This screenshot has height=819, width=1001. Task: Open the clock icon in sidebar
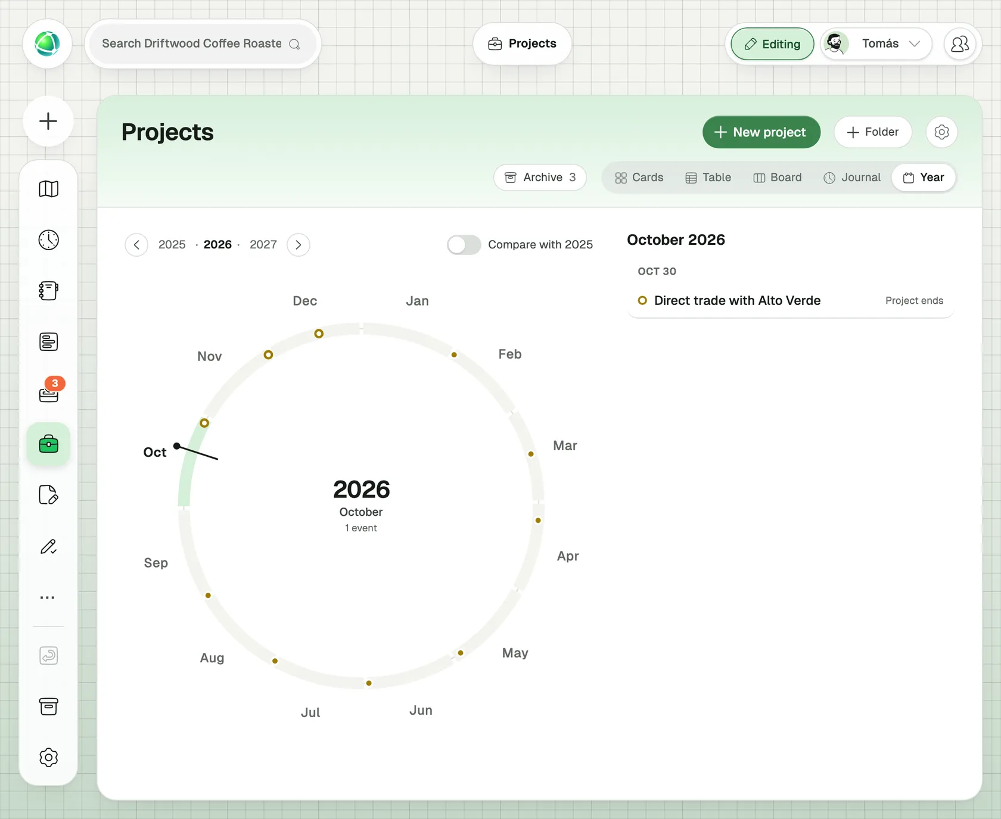pos(48,240)
